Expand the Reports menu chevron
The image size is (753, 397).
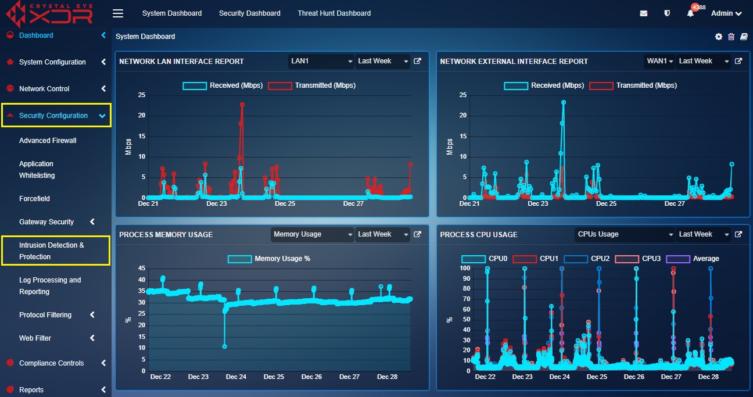coord(103,390)
